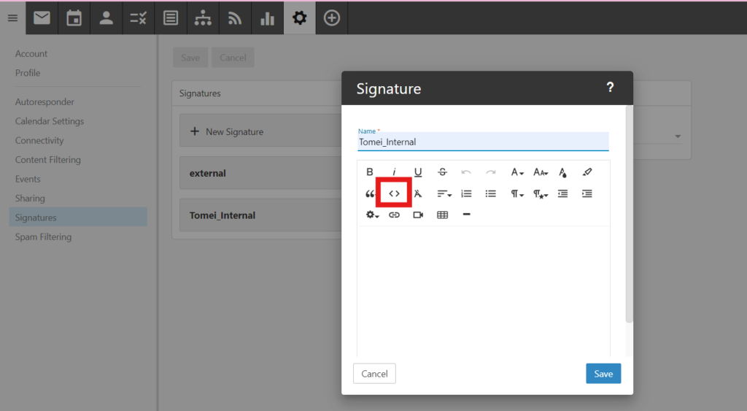Insert a table in the signature
This screenshot has height=411, width=747.
click(442, 215)
